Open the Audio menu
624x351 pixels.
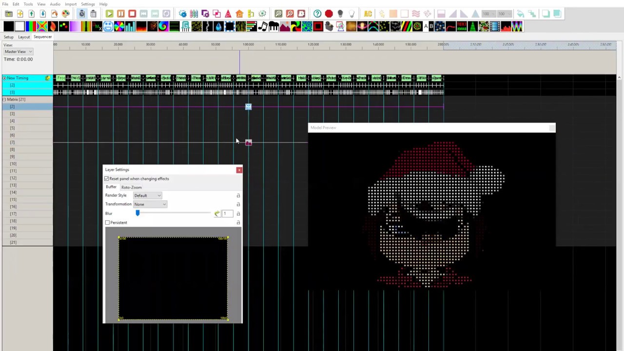pos(55,4)
